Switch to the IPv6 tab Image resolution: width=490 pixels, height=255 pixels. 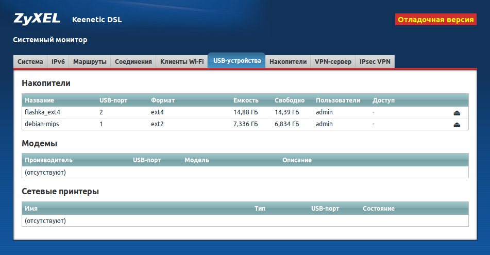point(58,62)
